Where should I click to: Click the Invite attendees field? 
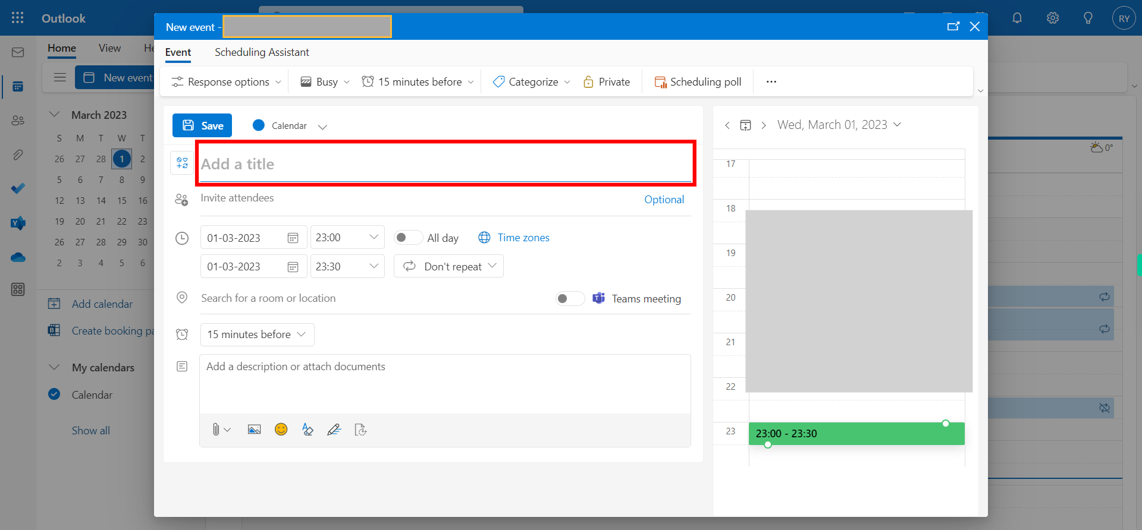point(419,198)
